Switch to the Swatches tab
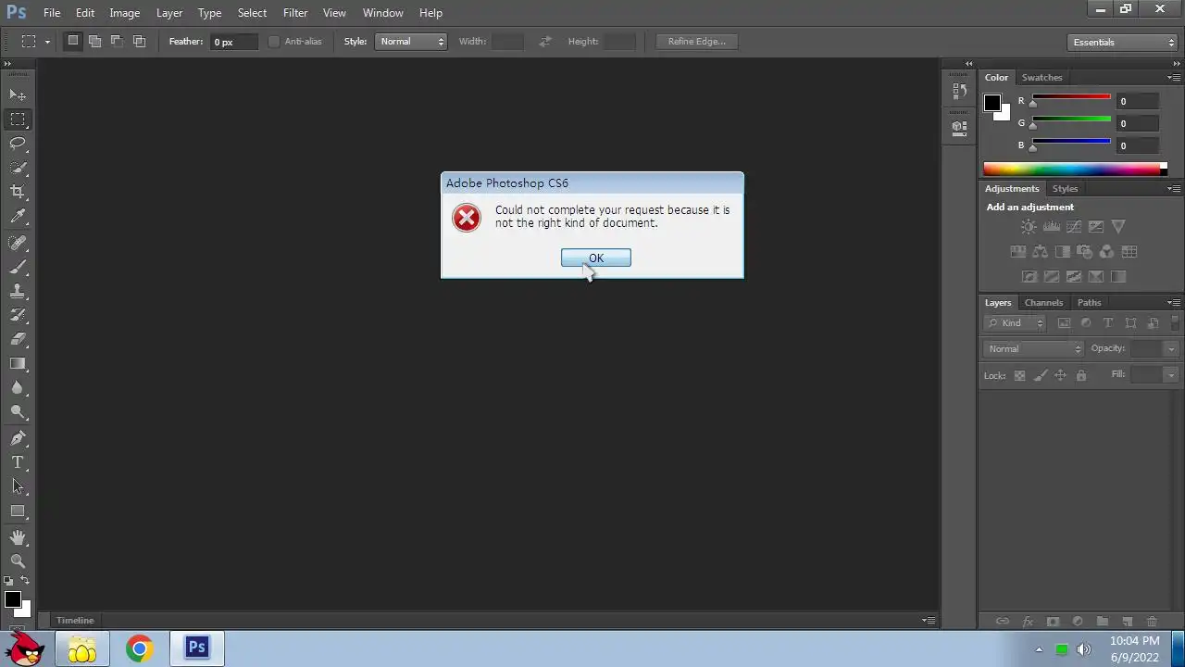 point(1042,78)
